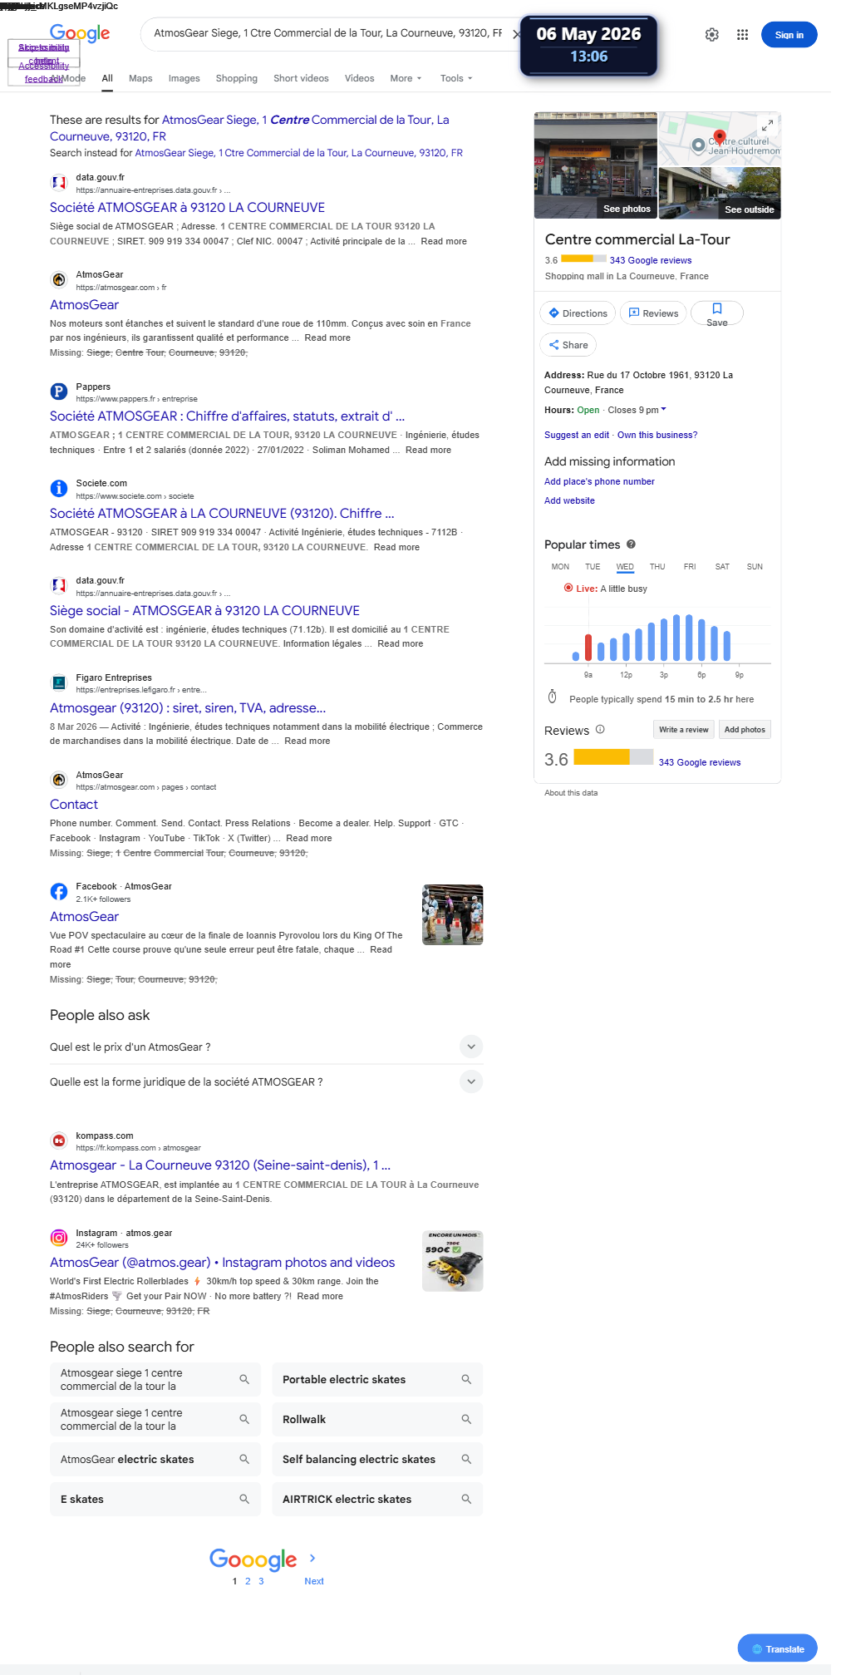Select SAT in Popular times
The height and width of the screenshot is (1675, 841).
point(722,567)
